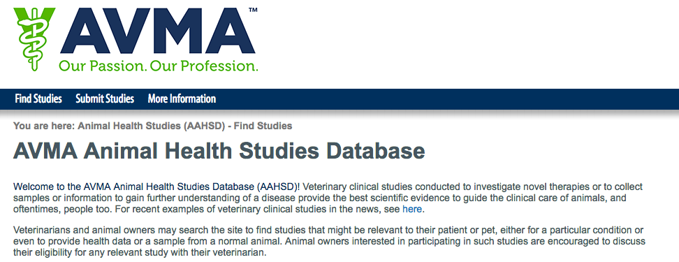679x262 pixels.
Task: Click the empty right side of the navy bar
Action: tap(446, 99)
